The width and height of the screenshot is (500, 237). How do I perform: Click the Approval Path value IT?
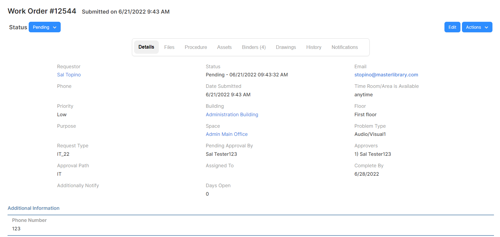59,174
